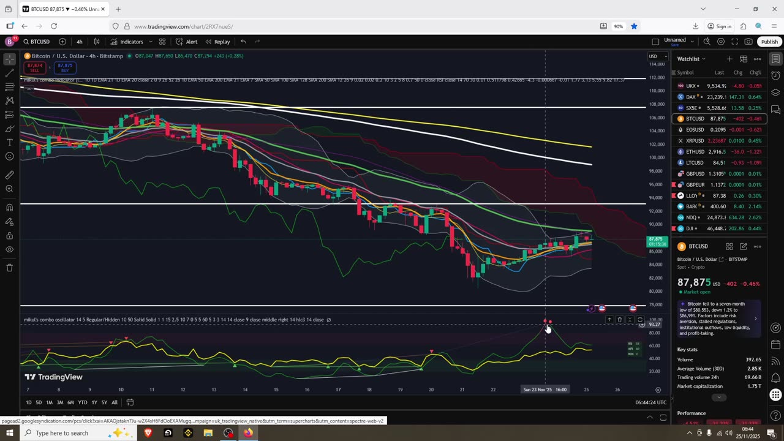Screen dimensions: 784x441
Task: Toggle maximize oscillator pane icon
Action: pyautogui.click(x=639, y=320)
